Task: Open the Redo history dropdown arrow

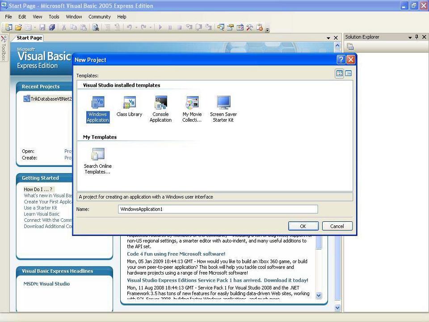Action: point(150,27)
